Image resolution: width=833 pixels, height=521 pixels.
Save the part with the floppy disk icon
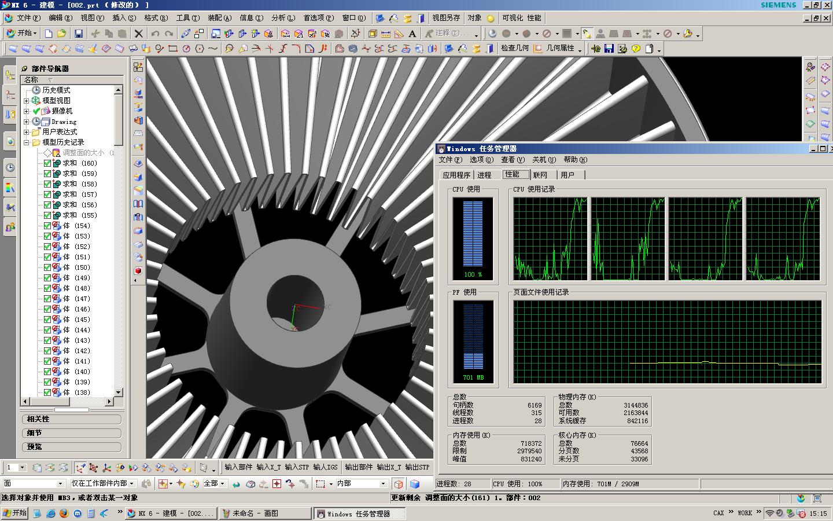point(79,34)
